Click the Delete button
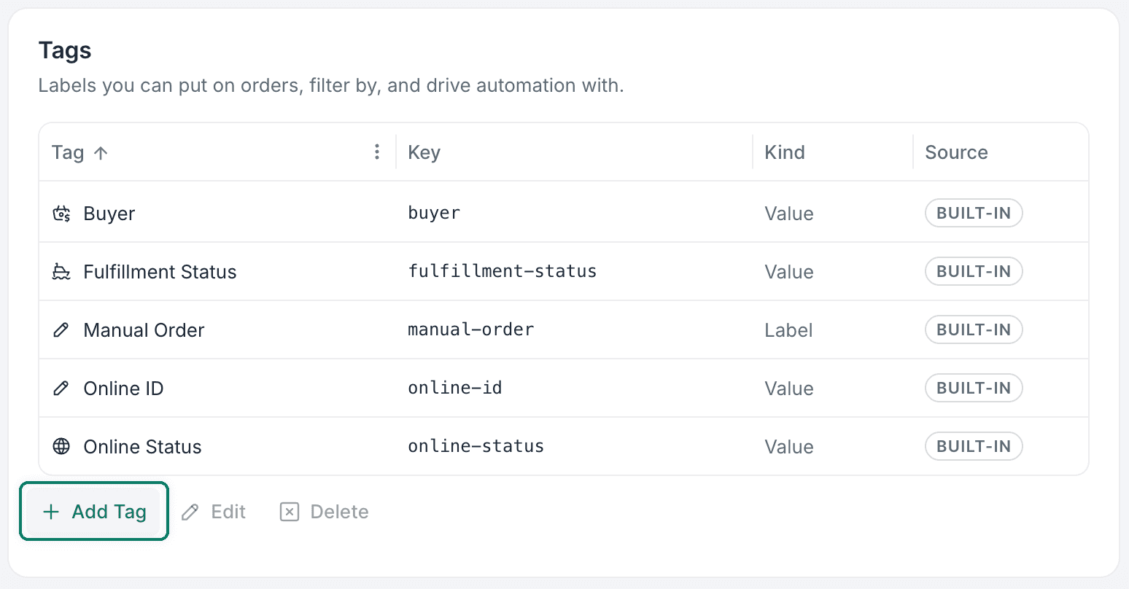1129x589 pixels. (x=324, y=512)
